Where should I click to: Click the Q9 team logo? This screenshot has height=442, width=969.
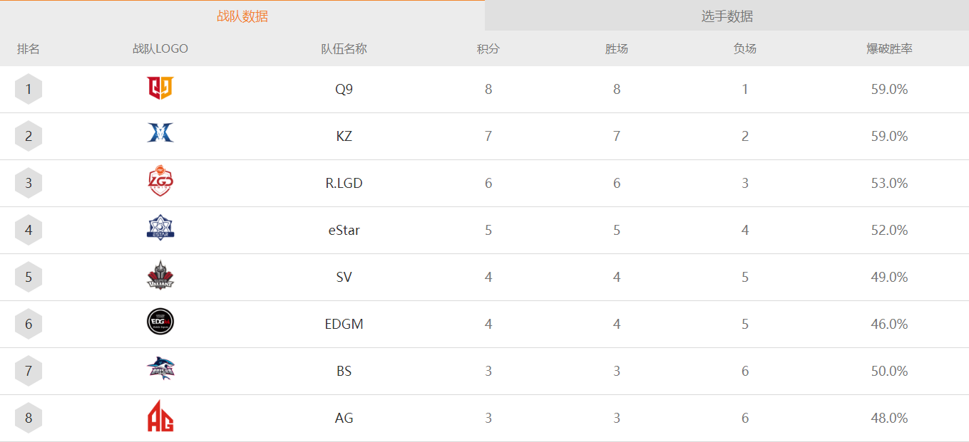160,88
